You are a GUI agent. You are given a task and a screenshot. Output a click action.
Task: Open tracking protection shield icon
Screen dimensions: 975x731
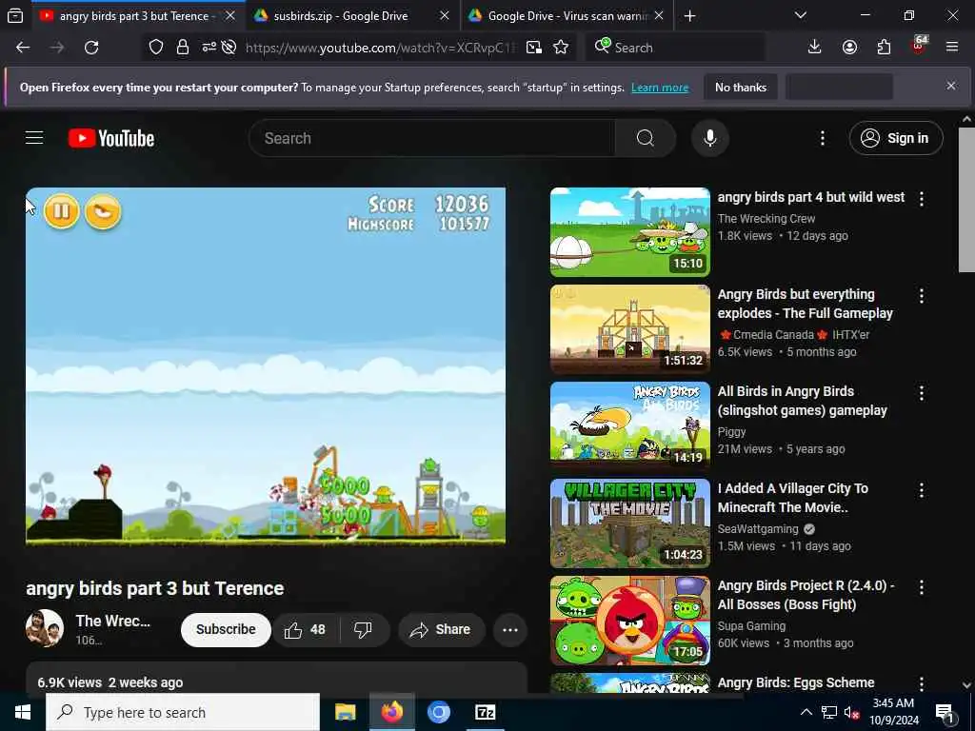tap(156, 48)
